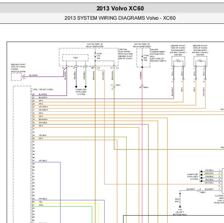Click the "PASSENGER'S AIR BAG STAGE 2 IGNITER" label
The width and height of the screenshot is (224, 223).
200,52
